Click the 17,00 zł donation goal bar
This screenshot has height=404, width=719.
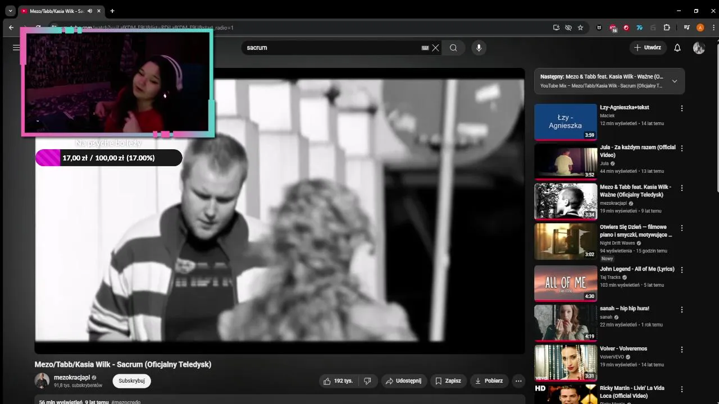pyautogui.click(x=109, y=158)
